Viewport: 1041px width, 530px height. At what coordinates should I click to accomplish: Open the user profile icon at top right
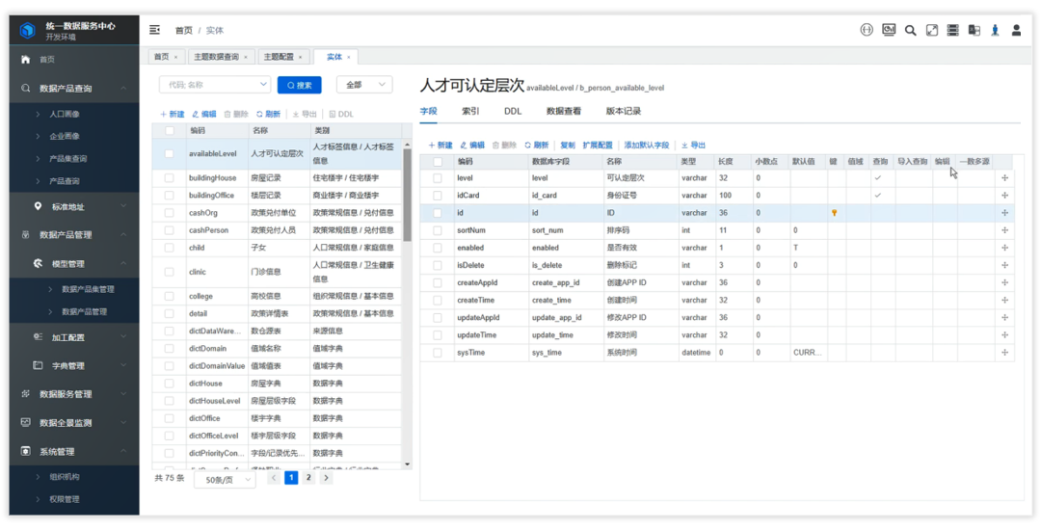coord(1017,31)
